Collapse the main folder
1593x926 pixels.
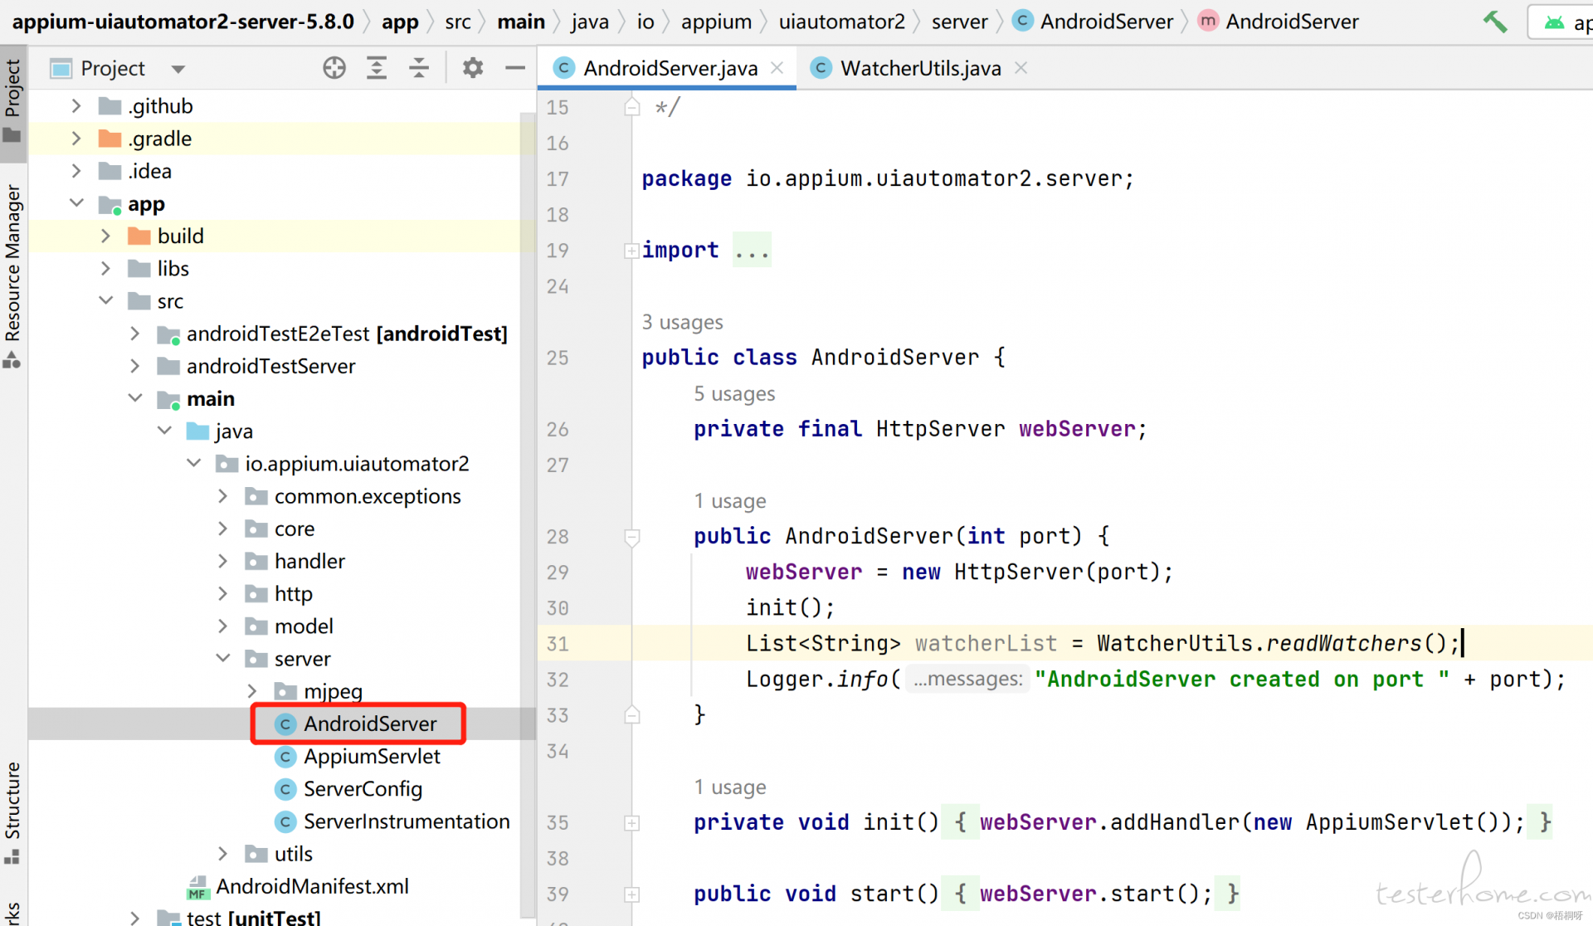134,399
